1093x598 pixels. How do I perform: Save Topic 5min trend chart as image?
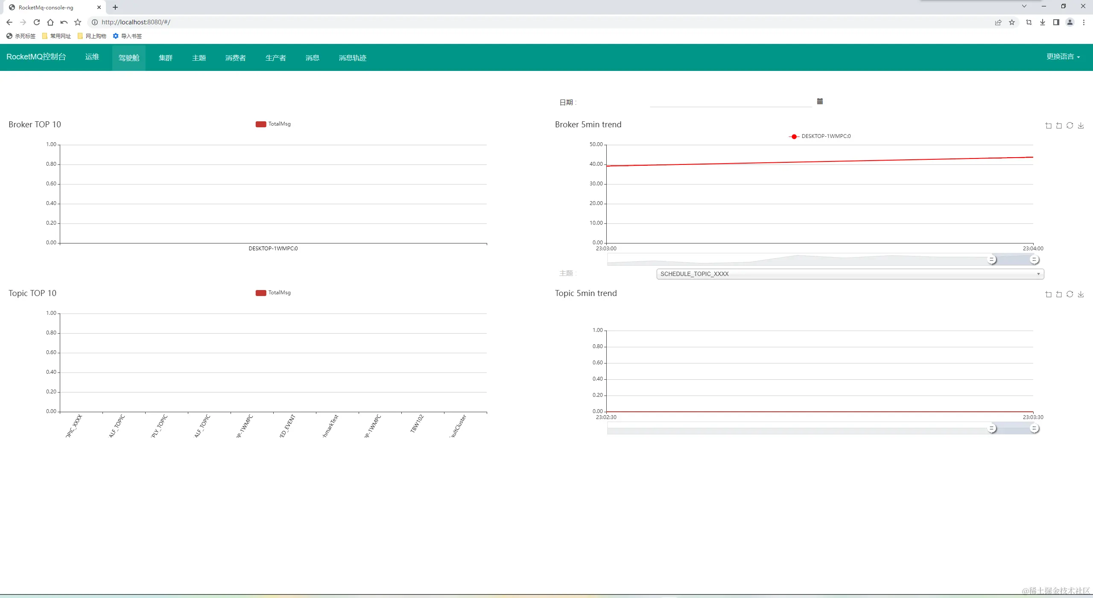(x=1081, y=294)
